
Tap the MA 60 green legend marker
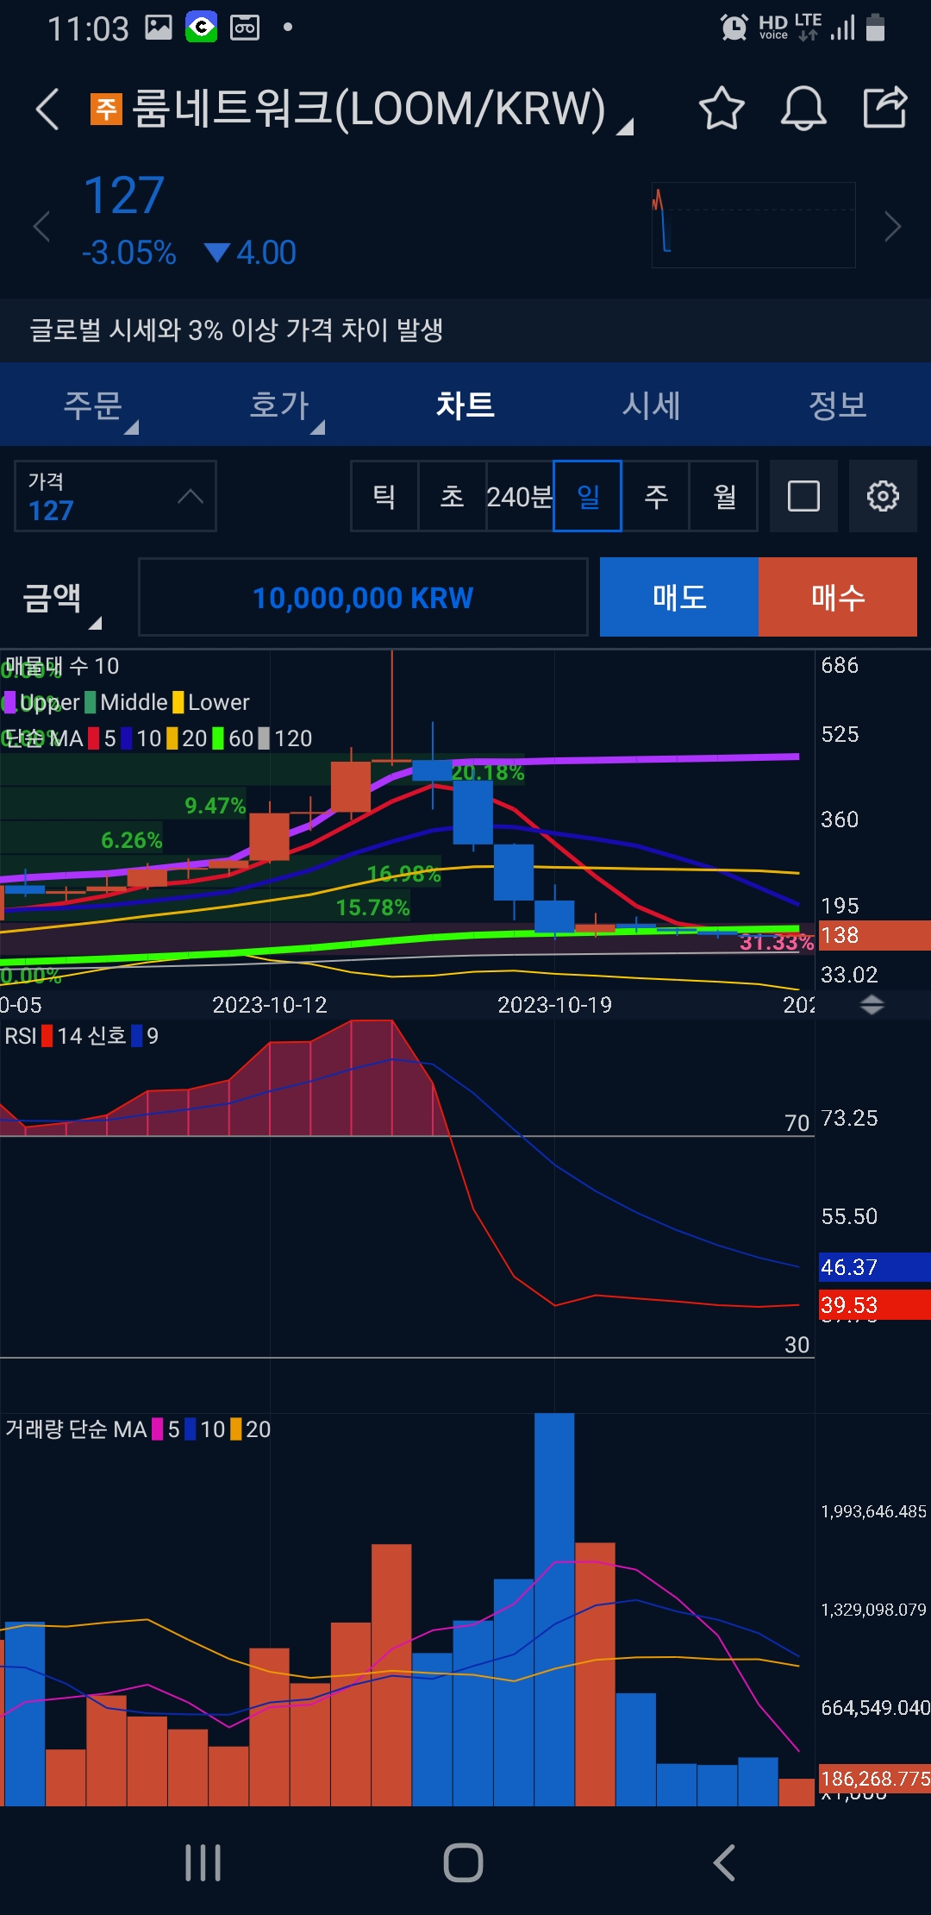[x=218, y=738]
